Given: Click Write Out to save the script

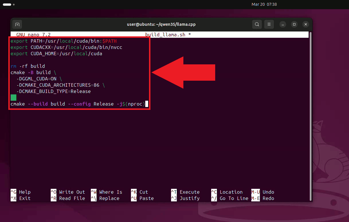Looking at the screenshot, I should 72,192.
